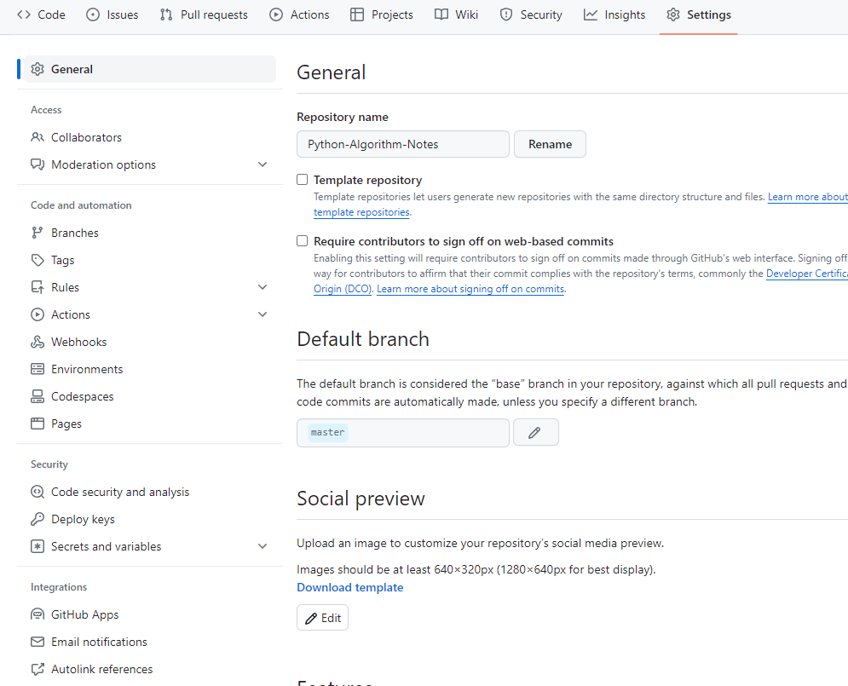The width and height of the screenshot is (848, 686).
Task: Select Environments label in sidebar
Action: click(x=87, y=369)
